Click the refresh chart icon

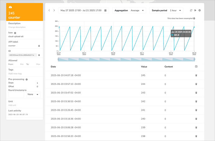(x=191, y=10)
